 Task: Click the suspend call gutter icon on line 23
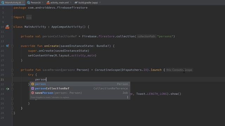click(8, 89)
